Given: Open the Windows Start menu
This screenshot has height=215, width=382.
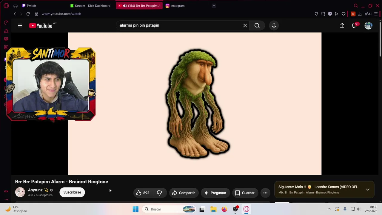Looking at the screenshot, I should pyautogui.click(x=135, y=209).
